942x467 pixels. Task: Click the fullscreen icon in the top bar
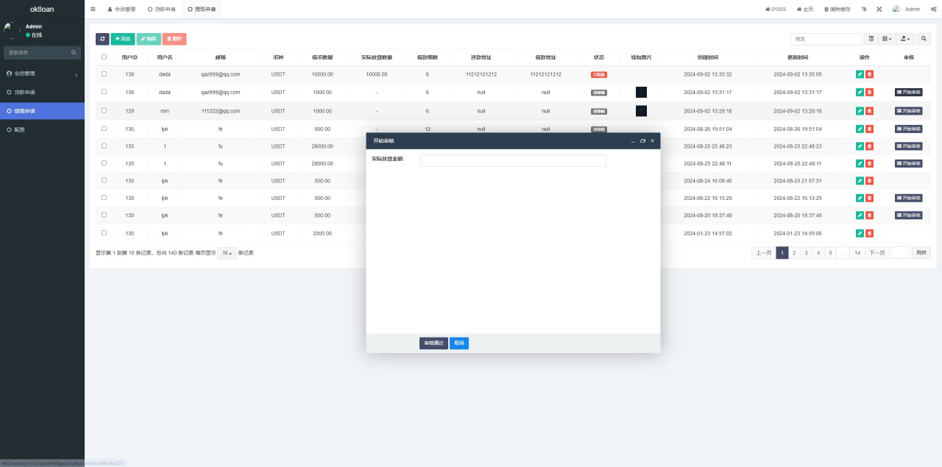pos(879,10)
